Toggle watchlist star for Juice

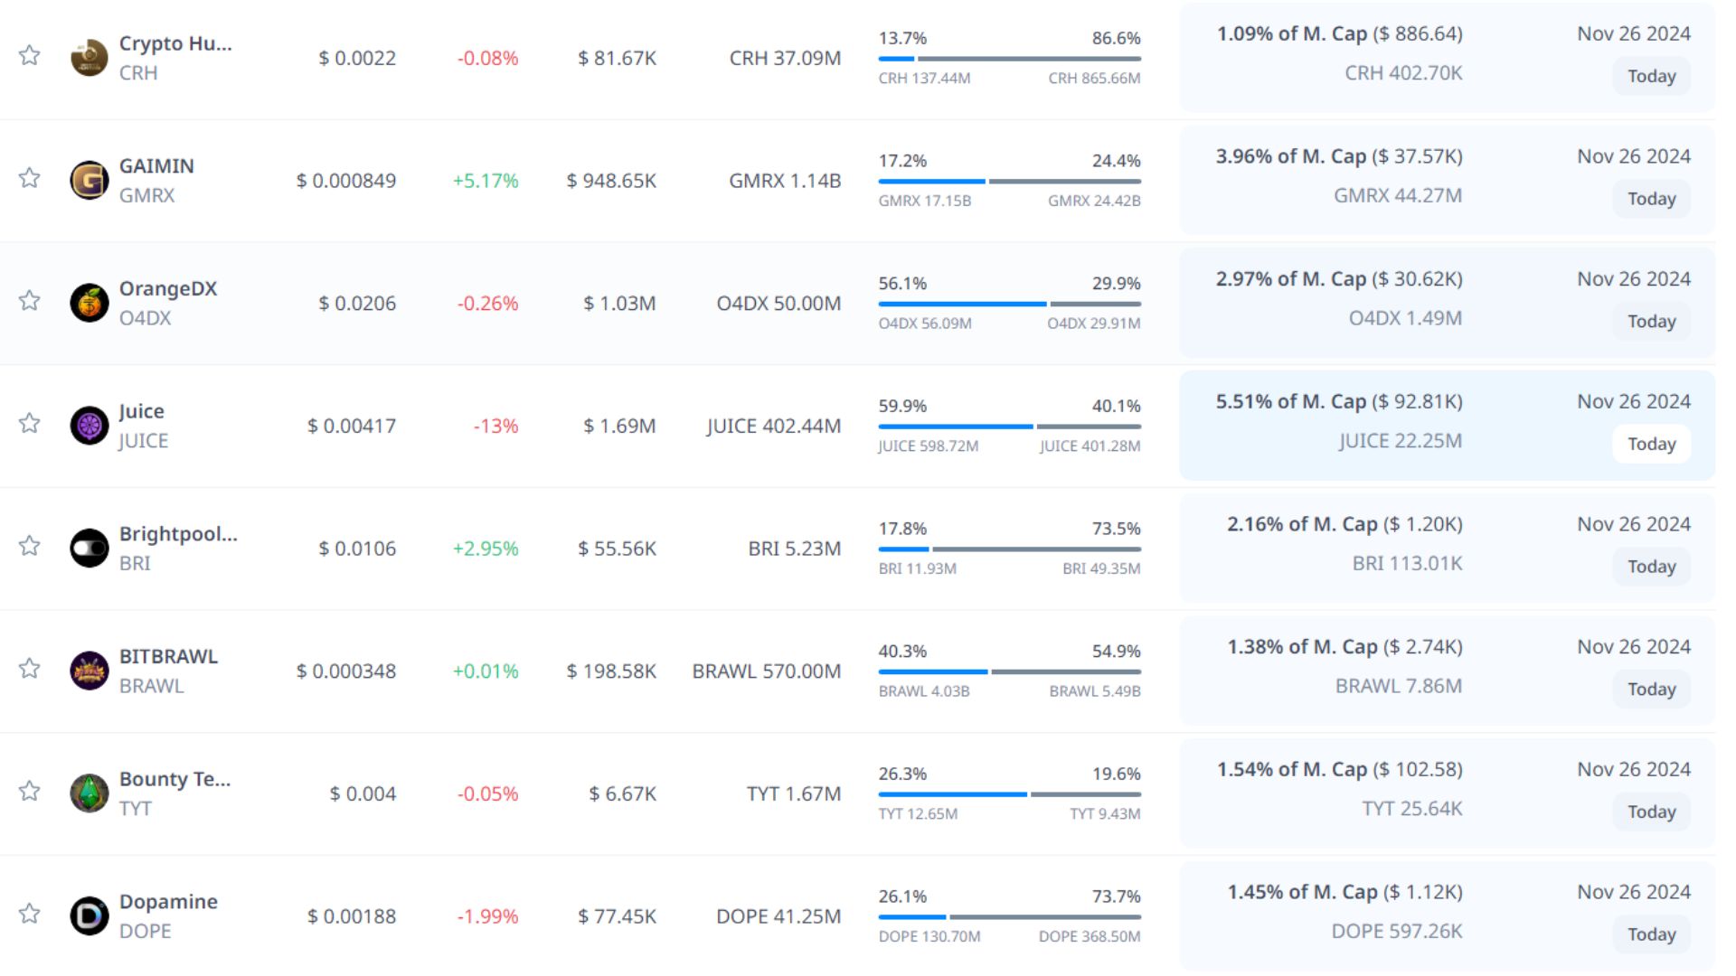pyautogui.click(x=30, y=424)
